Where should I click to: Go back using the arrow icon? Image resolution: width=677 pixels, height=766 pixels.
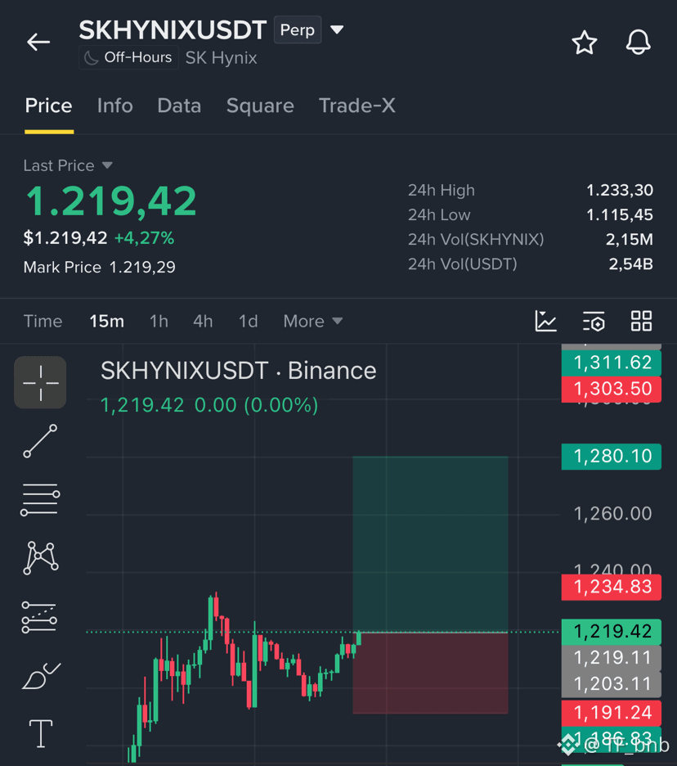(38, 42)
